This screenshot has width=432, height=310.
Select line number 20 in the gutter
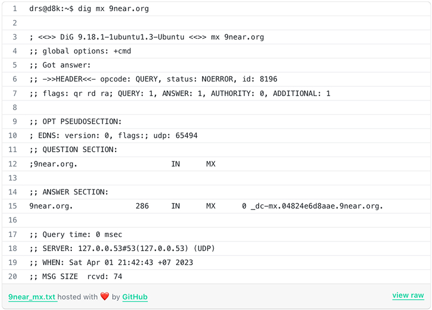(x=13, y=277)
